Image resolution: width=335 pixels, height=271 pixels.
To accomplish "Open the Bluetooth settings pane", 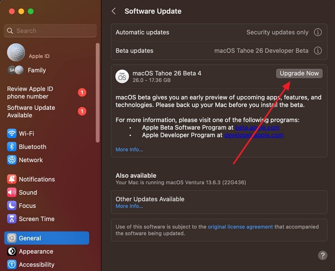I will (47, 147).
